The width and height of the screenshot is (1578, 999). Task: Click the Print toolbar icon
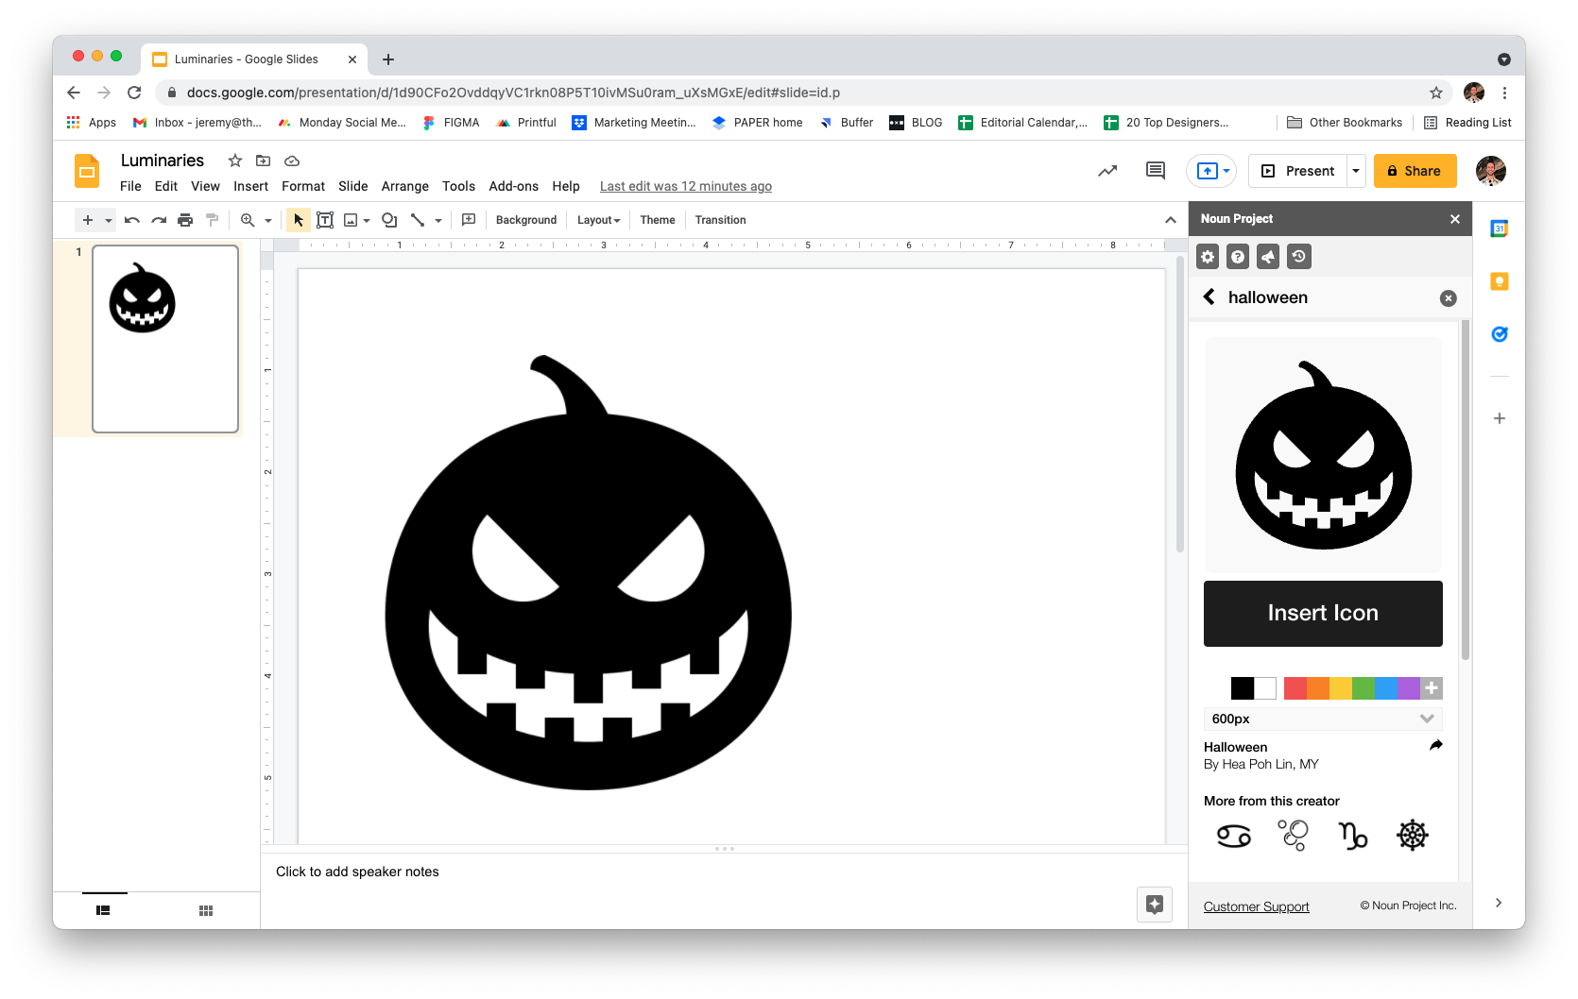tap(185, 220)
